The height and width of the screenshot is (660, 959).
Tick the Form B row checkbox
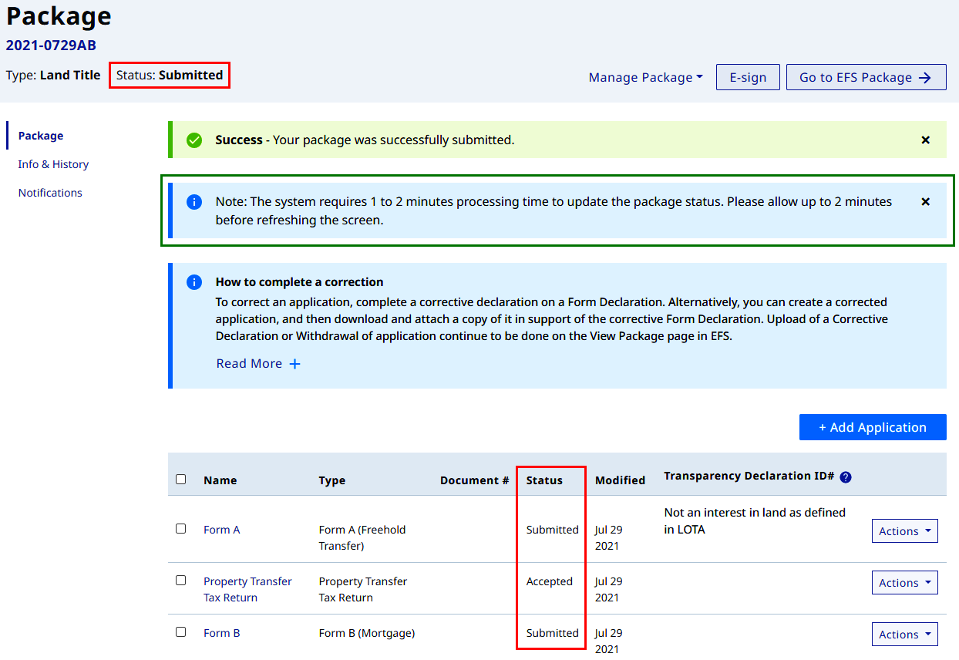pyautogui.click(x=181, y=632)
